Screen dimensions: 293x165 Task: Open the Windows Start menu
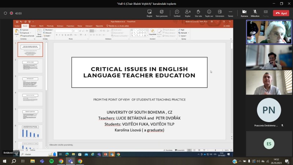tap(4, 161)
